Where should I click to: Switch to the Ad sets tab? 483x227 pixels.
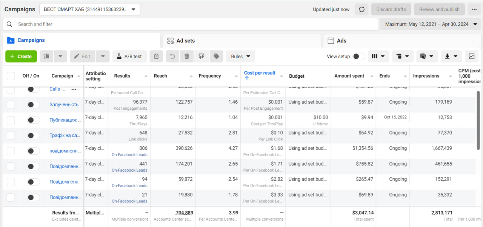[242, 41]
